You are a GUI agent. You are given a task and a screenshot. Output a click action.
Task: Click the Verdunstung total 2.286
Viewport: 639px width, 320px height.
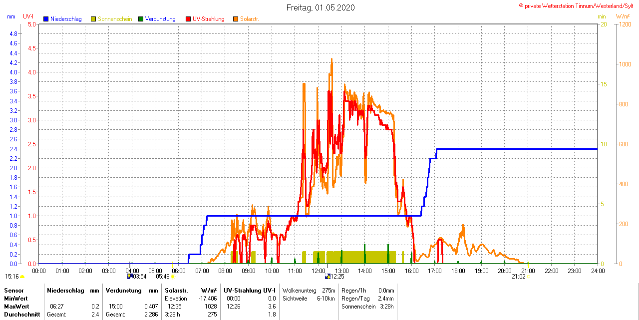[150, 314]
